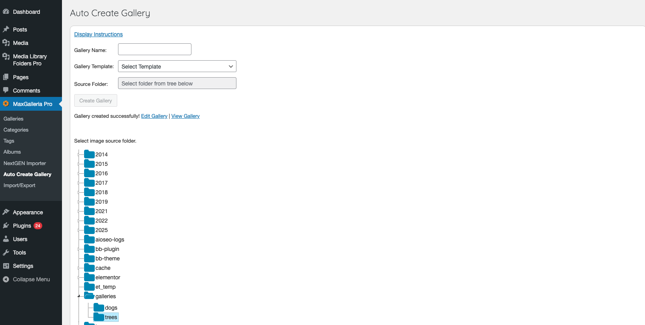Focus the Gallery Name text field
The image size is (645, 325).
154,49
